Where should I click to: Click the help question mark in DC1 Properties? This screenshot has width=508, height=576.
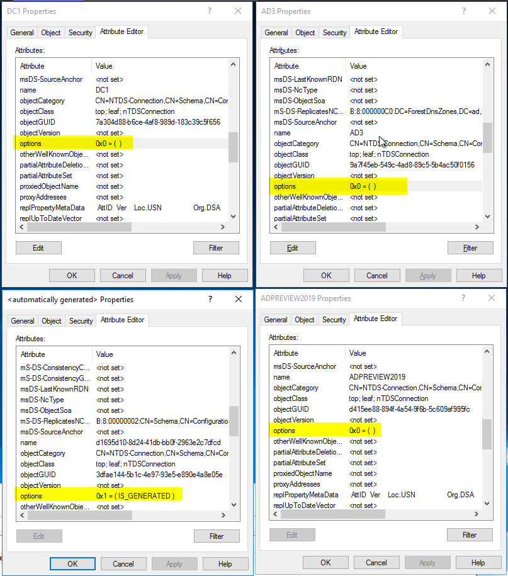tap(210, 11)
